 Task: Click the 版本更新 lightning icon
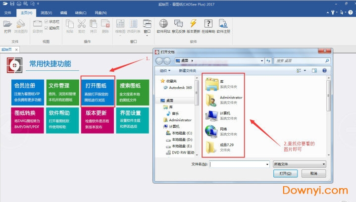[x=194, y=23]
